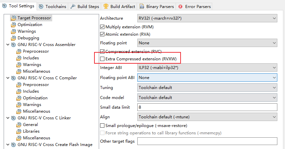
Task: Click the Create Flash Image tool icon
Action: [13, 145]
